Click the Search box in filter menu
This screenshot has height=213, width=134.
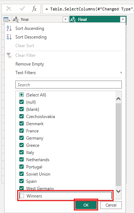click(68, 85)
